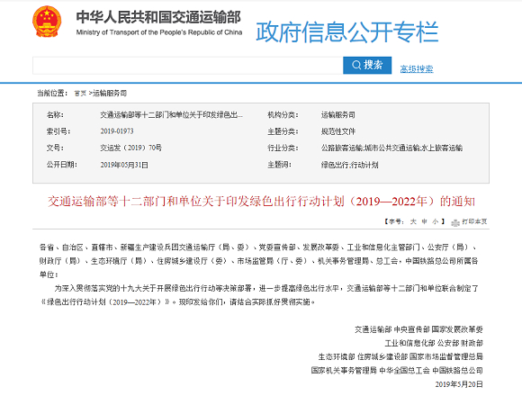Viewport: 522px width, 396px height.
Task: Click the red notice headline title
Action: coord(261,202)
